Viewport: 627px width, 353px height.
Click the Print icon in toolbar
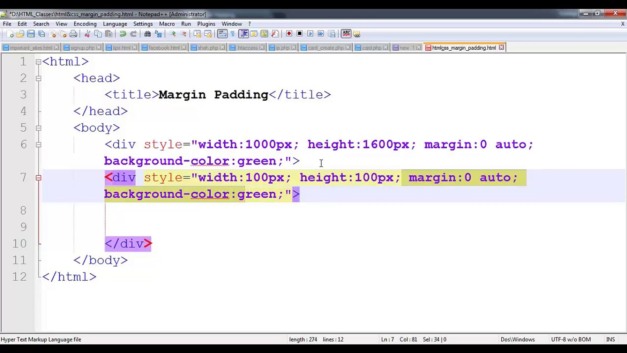[x=73, y=34]
